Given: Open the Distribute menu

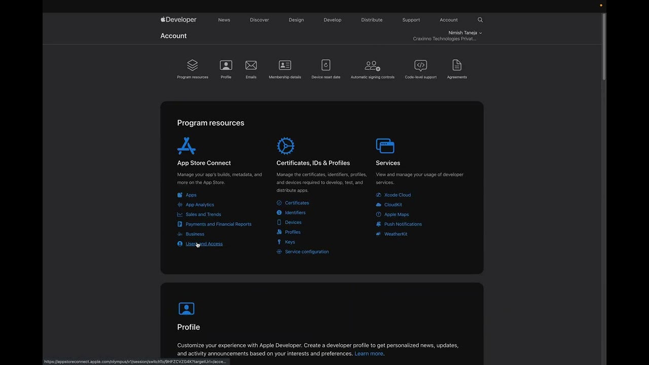Looking at the screenshot, I should coord(372,20).
